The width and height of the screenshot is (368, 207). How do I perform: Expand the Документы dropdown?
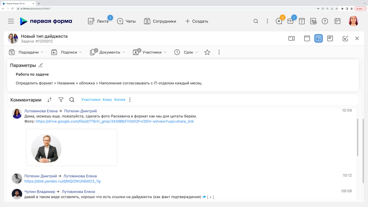[108, 52]
